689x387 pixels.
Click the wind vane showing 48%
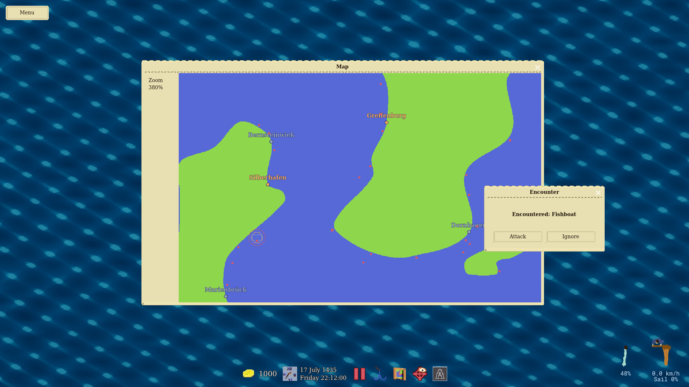(x=625, y=356)
